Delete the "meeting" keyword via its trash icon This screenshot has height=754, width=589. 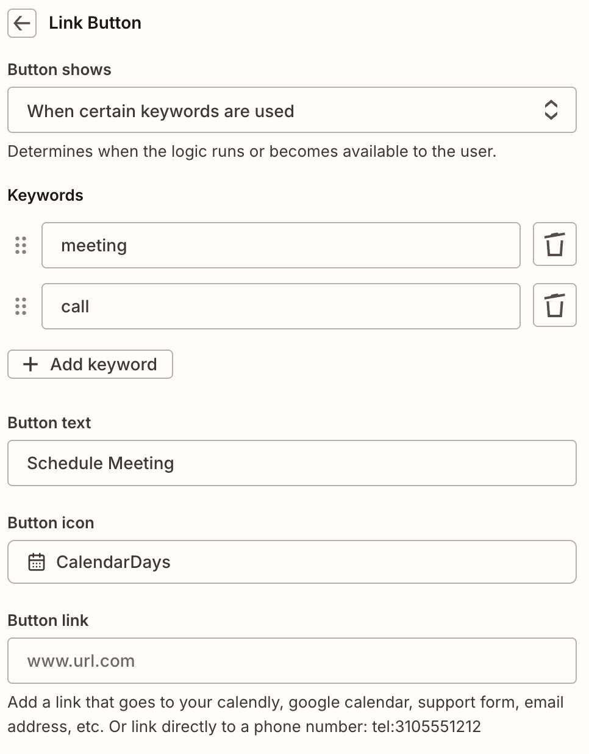tap(554, 244)
